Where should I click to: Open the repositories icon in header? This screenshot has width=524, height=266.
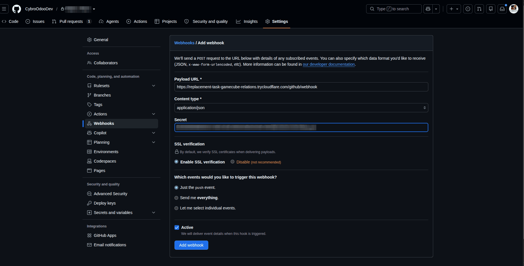[x=491, y=9]
